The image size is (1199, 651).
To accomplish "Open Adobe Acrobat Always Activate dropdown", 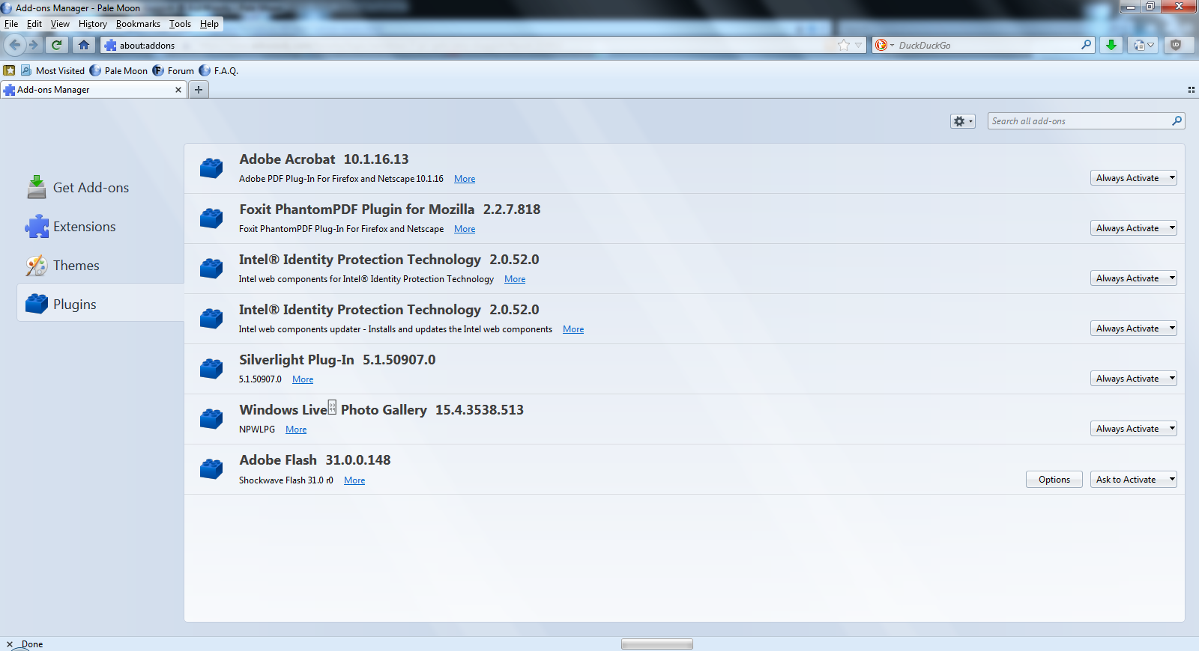I will 1134,178.
